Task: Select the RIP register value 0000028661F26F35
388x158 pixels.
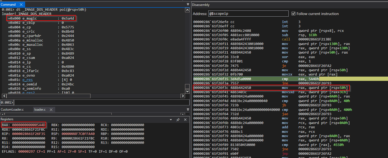Action: [x=29, y=134]
